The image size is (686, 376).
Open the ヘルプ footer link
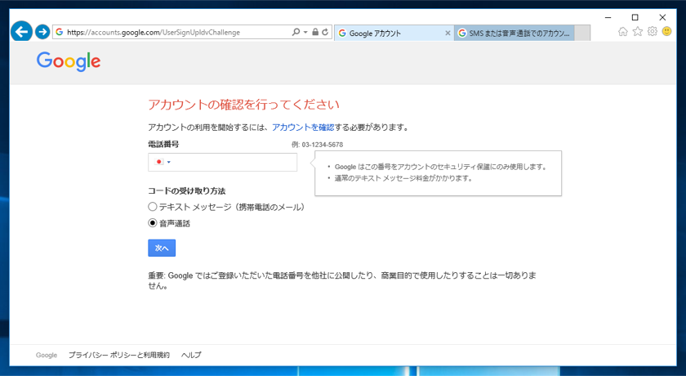192,355
